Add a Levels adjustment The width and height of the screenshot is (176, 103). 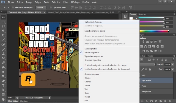point(147,42)
